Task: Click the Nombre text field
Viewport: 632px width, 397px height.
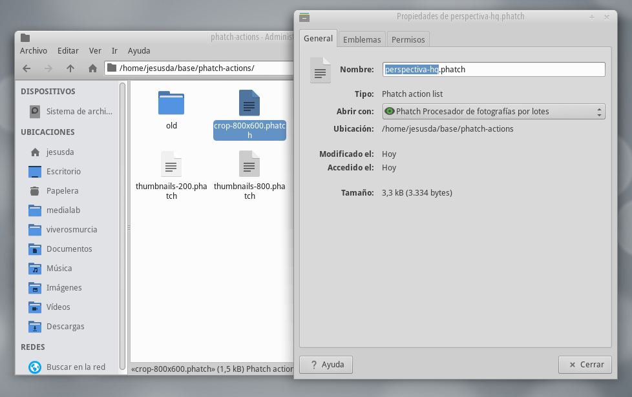Action: click(x=493, y=69)
